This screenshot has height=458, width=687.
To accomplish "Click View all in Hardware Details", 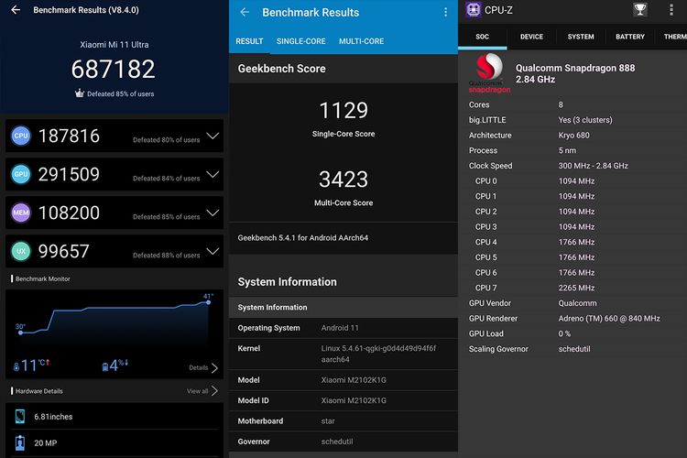I will (x=202, y=391).
